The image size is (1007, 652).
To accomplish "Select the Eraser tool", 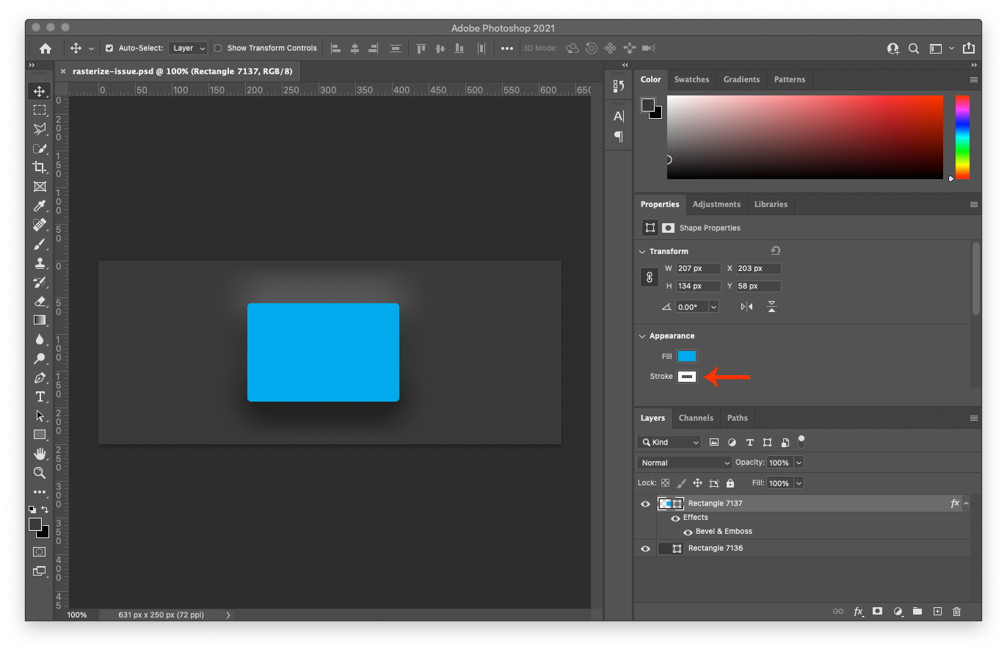I will tap(40, 301).
